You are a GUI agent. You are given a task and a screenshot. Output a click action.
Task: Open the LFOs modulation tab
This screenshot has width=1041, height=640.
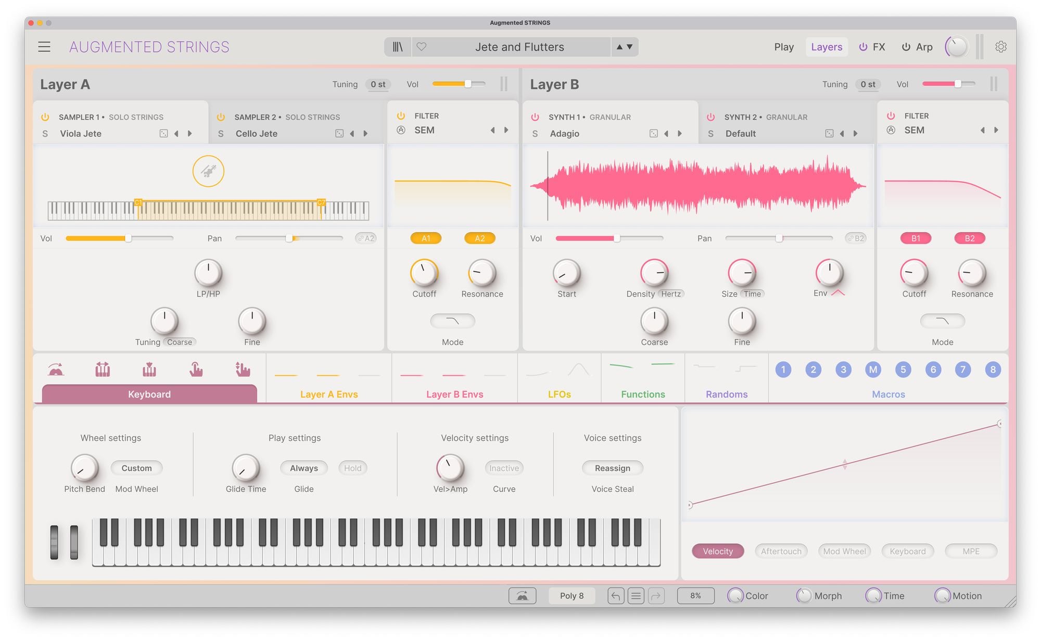click(559, 394)
